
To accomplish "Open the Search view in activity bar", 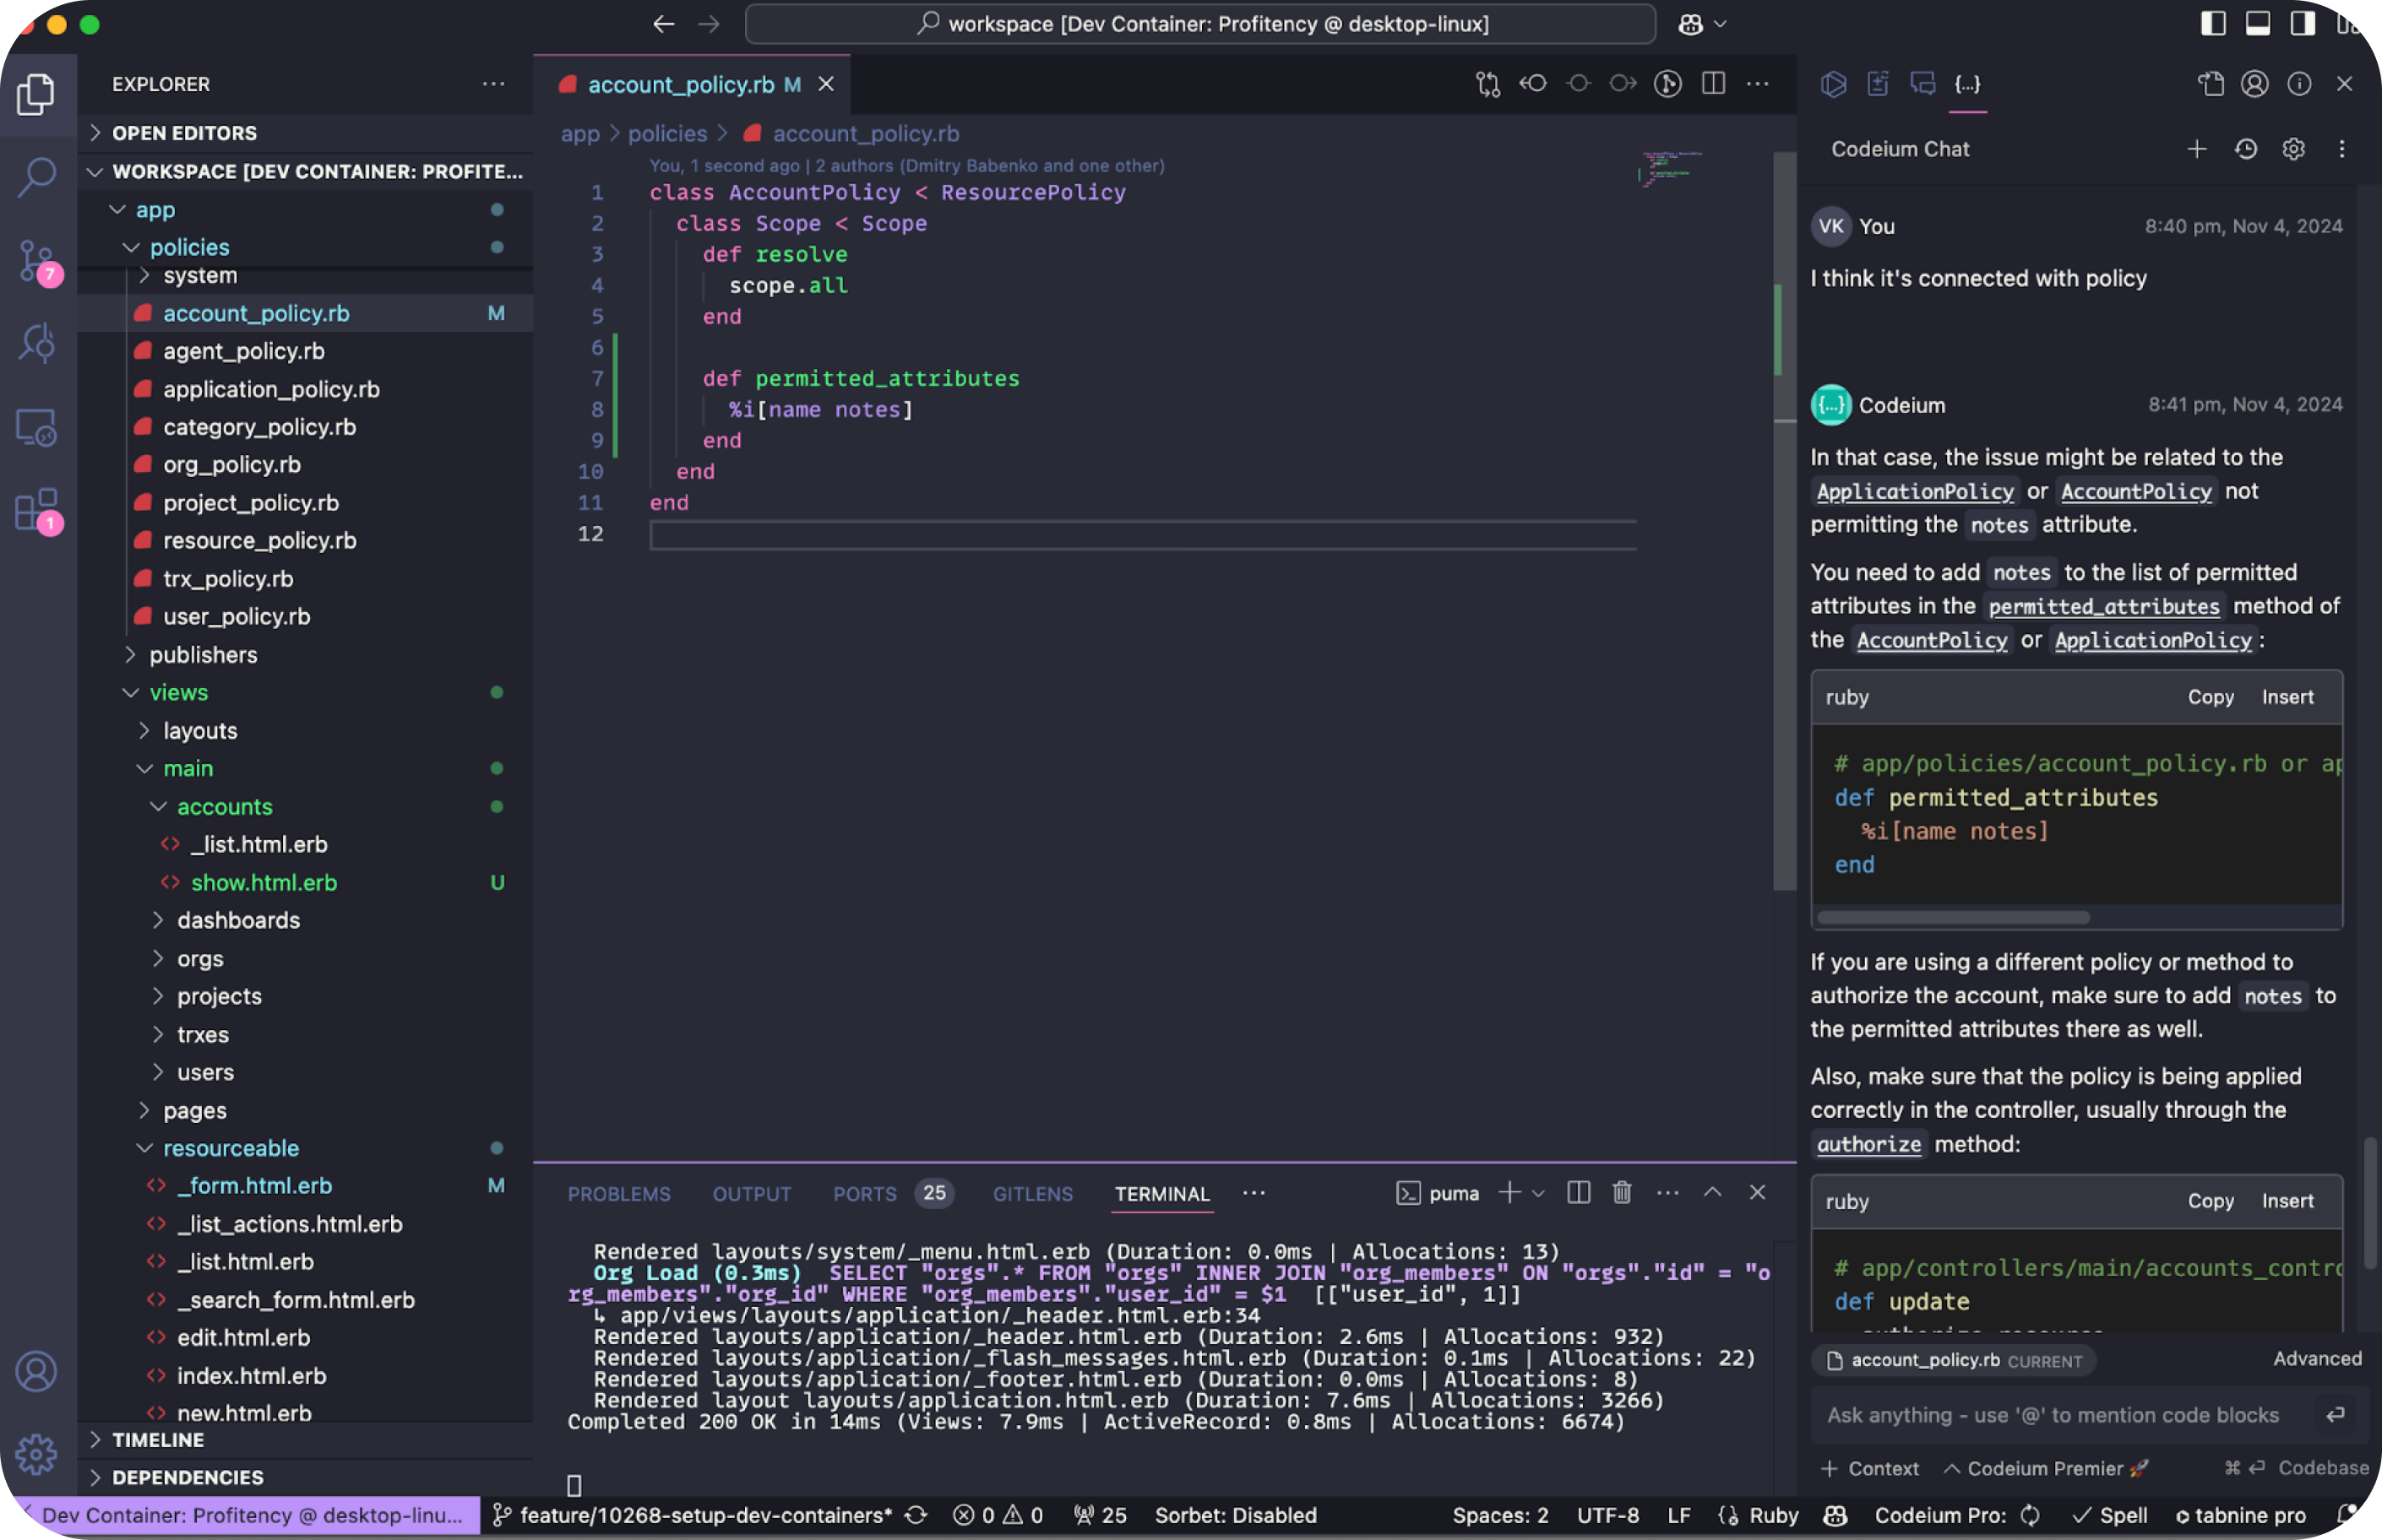I will click(x=37, y=177).
